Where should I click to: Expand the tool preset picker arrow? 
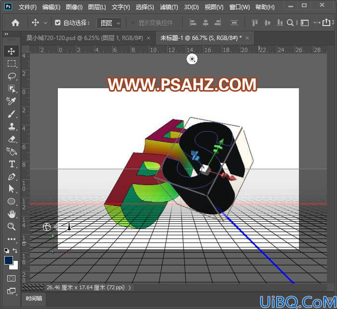[45, 23]
